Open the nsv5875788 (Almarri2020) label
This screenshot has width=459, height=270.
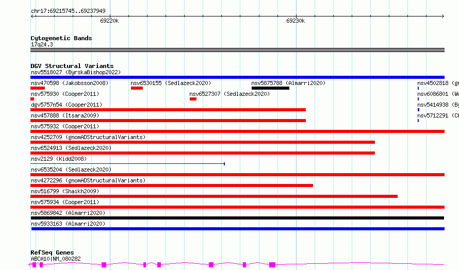[x=288, y=83]
